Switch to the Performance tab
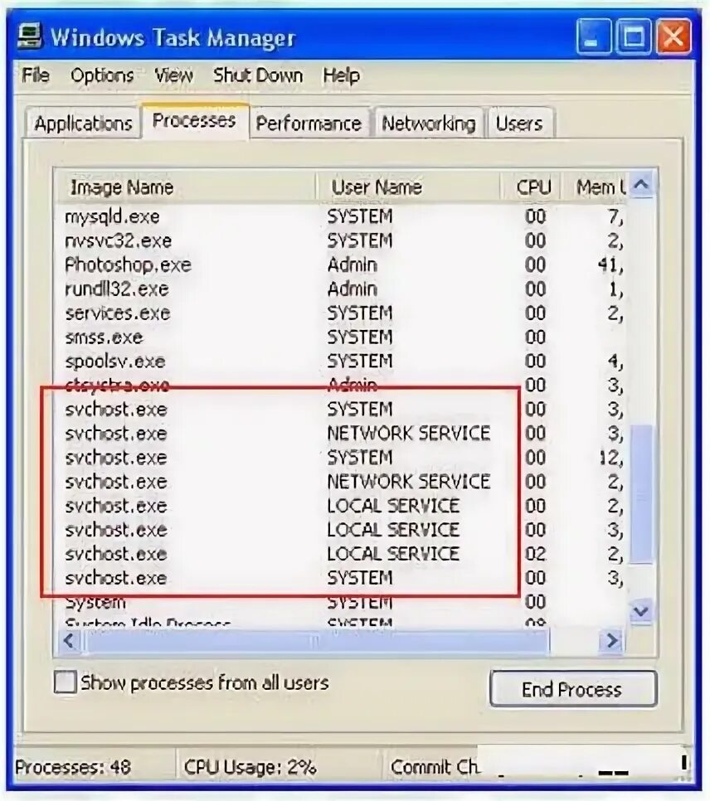This screenshot has width=710, height=801. [x=309, y=123]
